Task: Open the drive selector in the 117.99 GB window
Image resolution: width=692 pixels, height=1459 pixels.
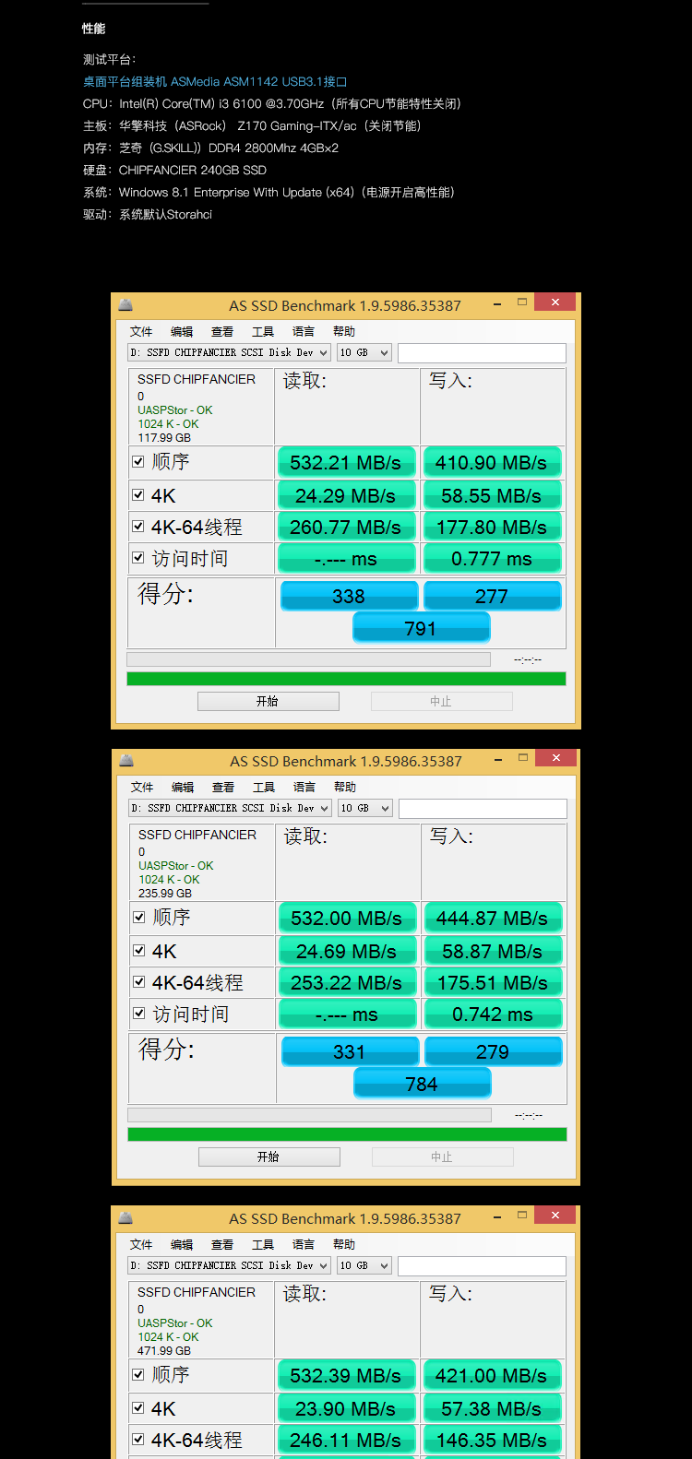Action: coord(229,352)
